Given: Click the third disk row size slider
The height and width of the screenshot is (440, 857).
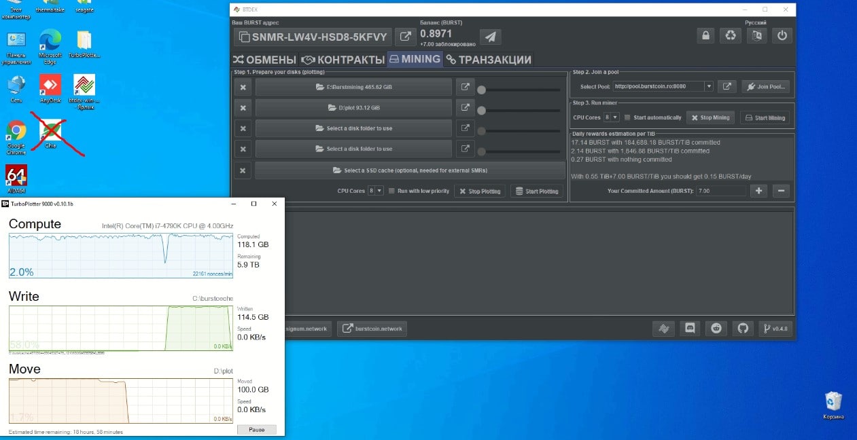Looking at the screenshot, I should tap(519, 130).
